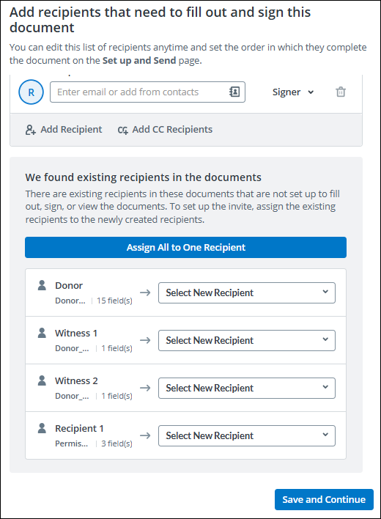Click the Witness 2 person icon
This screenshot has height=519, width=381.
click(x=42, y=380)
